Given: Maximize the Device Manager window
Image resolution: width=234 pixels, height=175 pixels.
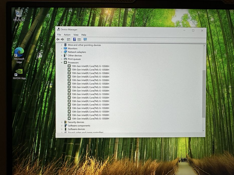Looking at the screenshot, I should [193, 30].
